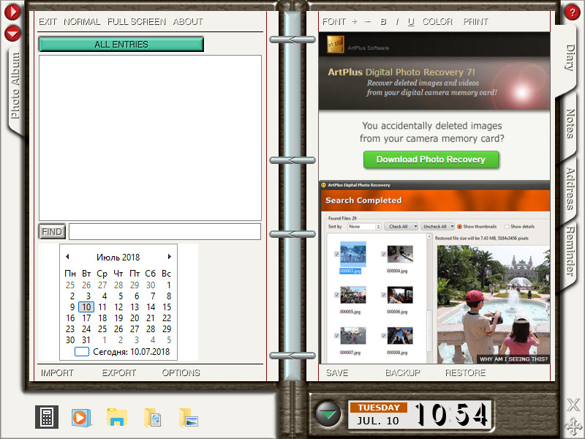
Task: Click the Download Photo Recovery button
Action: click(431, 160)
